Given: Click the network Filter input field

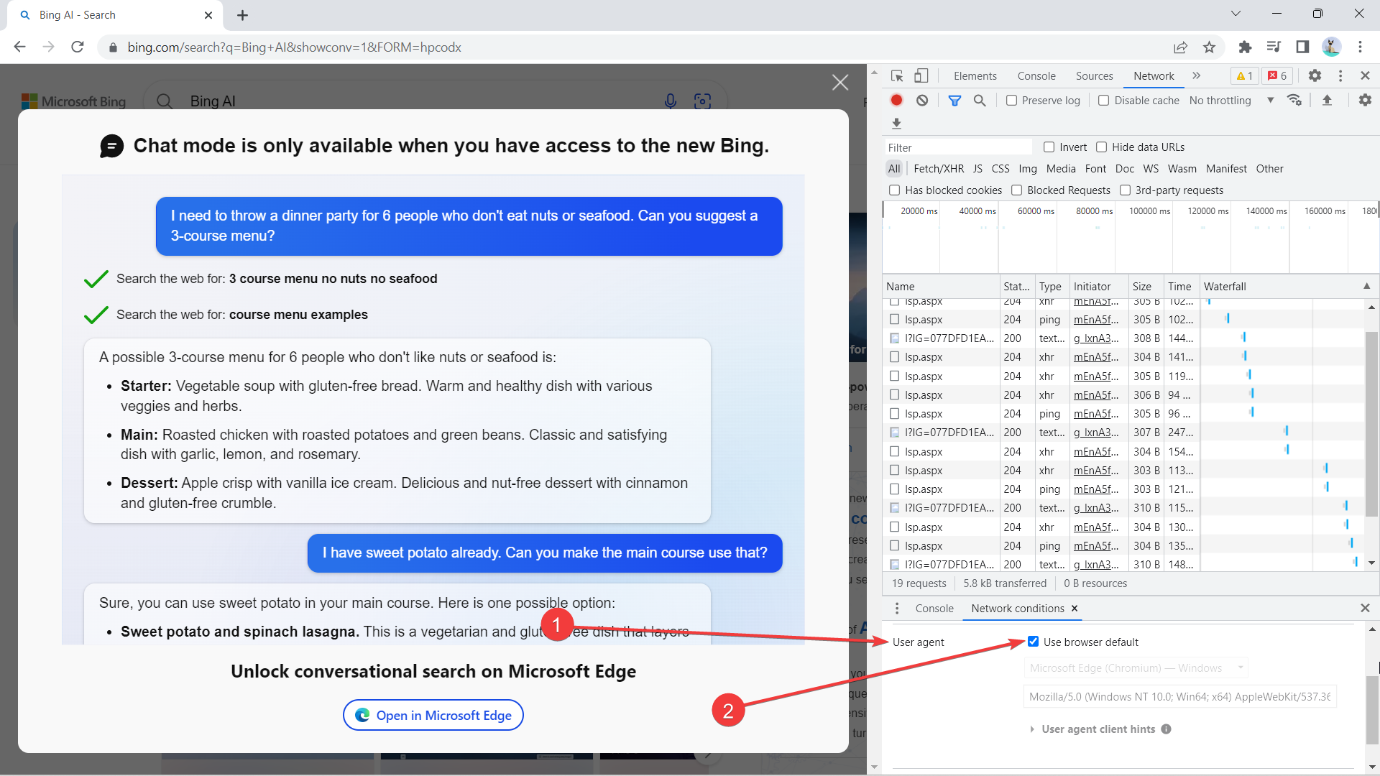Looking at the screenshot, I should coord(958,147).
